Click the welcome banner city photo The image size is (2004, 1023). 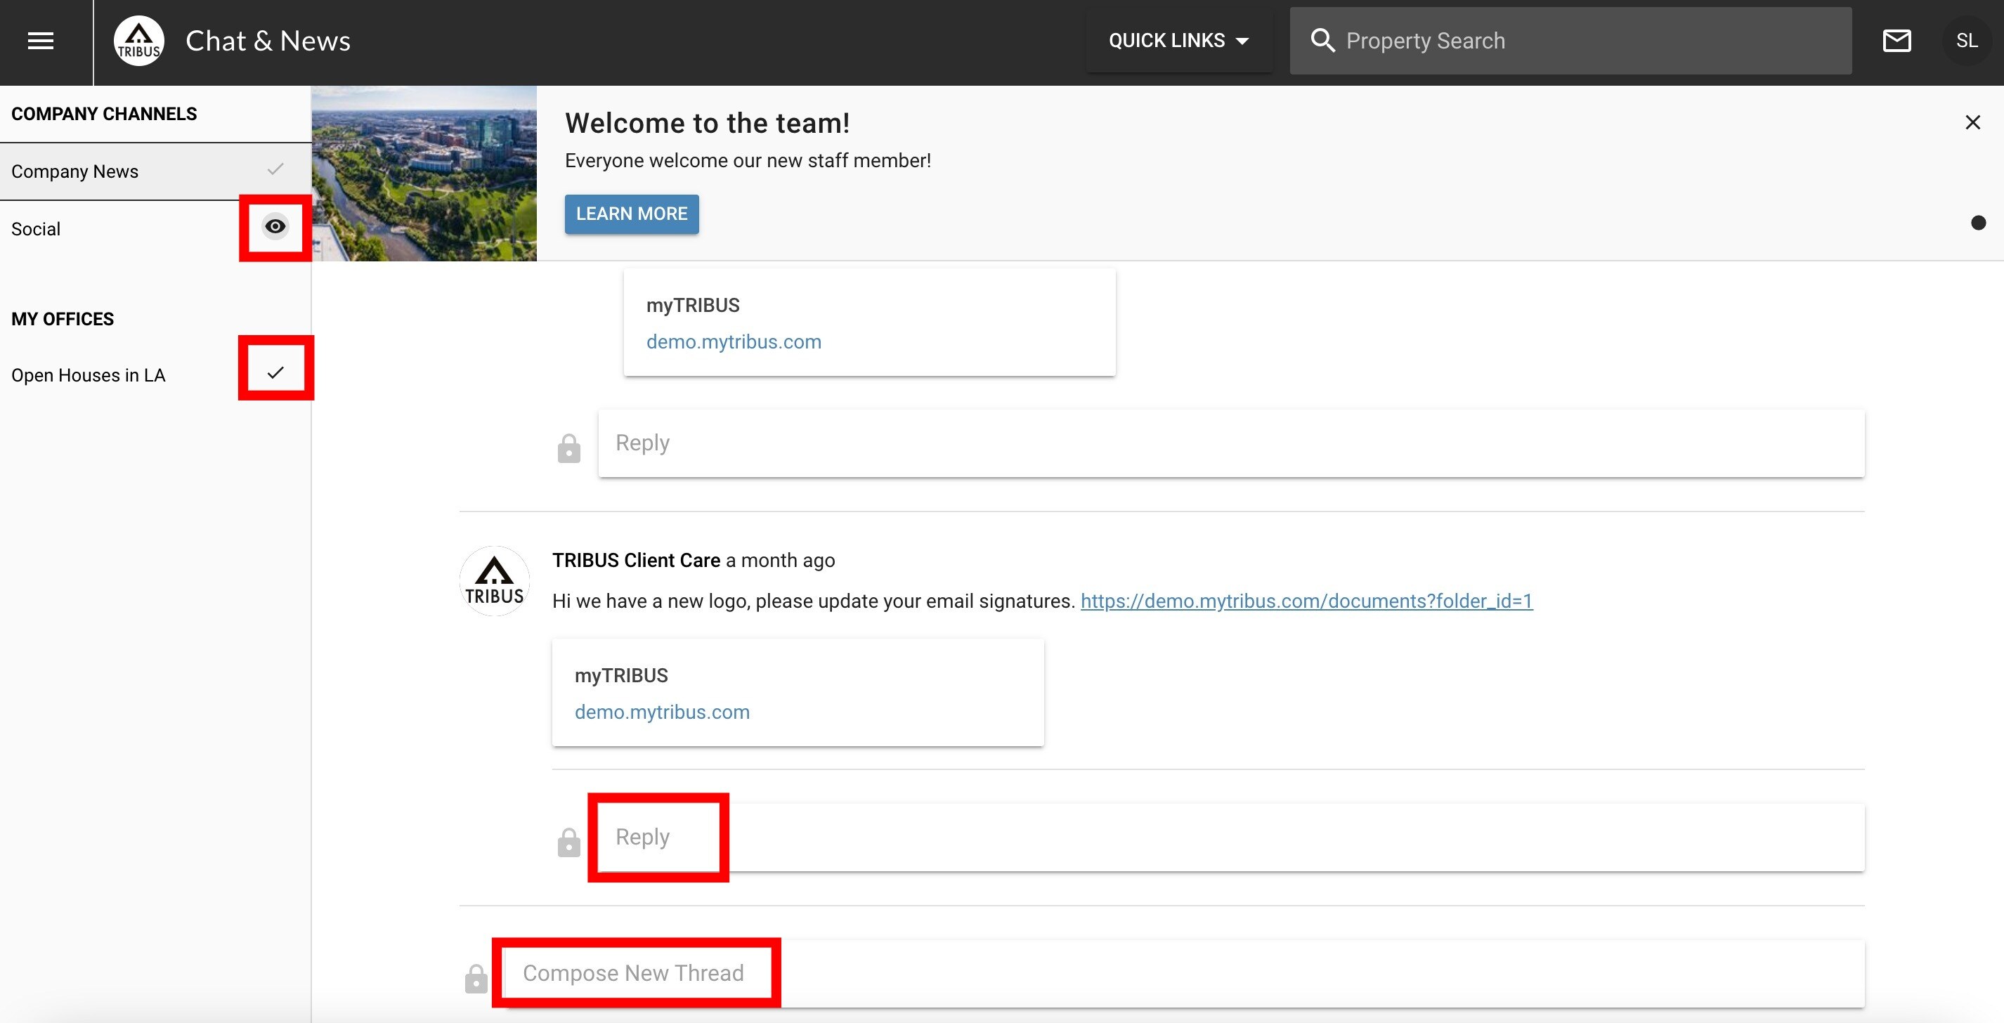point(424,173)
